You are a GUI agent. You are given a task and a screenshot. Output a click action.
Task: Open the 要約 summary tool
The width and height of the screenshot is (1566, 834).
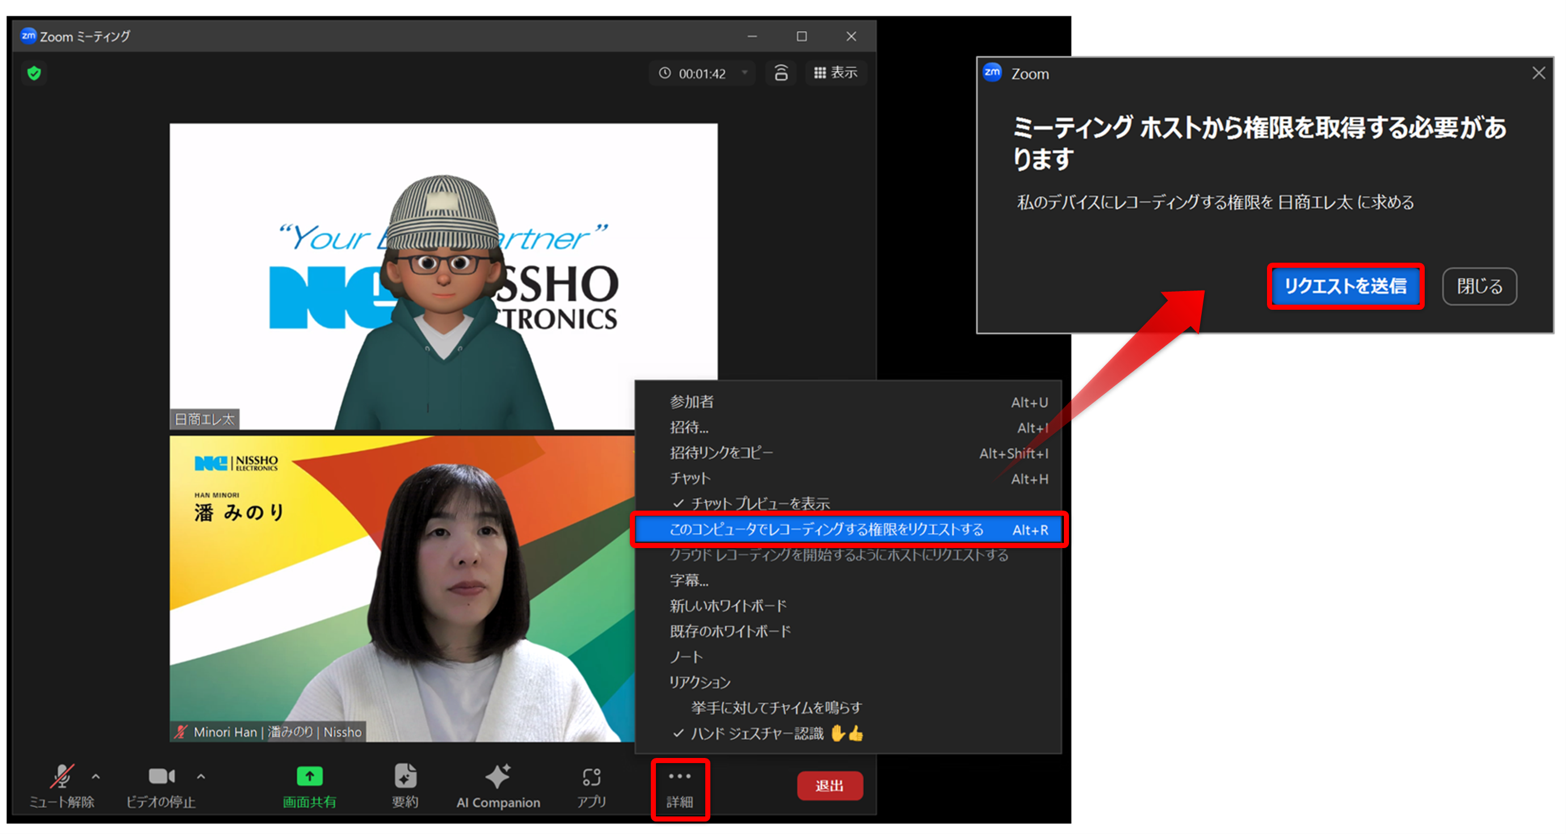click(405, 786)
